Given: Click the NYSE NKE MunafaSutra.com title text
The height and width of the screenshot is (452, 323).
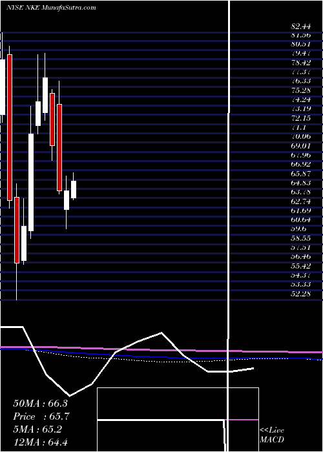Looking at the screenshot, I should [51, 8].
